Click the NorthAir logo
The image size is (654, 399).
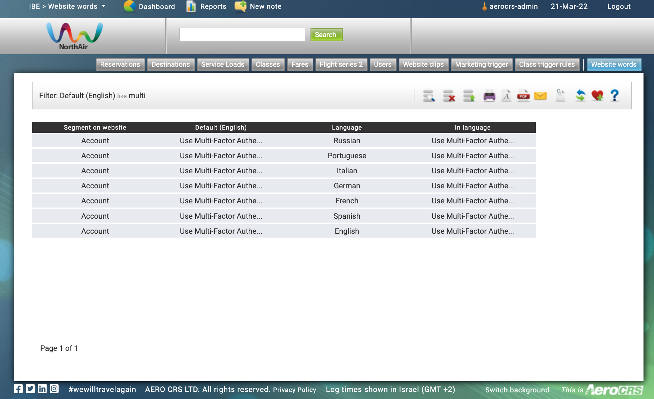pyautogui.click(x=74, y=36)
